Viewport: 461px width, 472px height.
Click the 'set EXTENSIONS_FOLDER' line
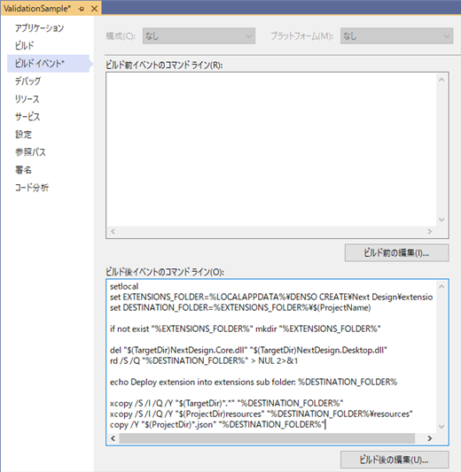pos(271,298)
